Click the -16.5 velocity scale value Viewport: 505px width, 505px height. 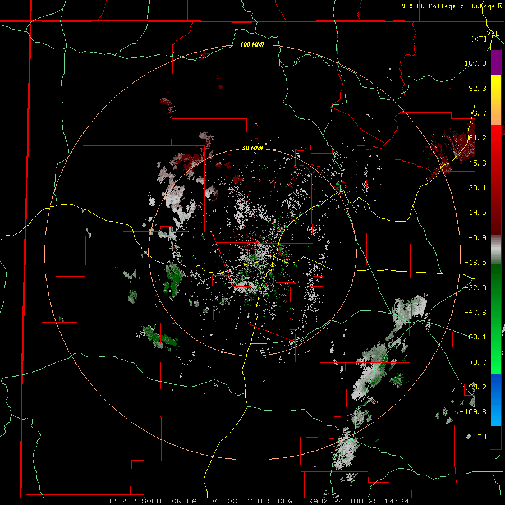point(475,263)
